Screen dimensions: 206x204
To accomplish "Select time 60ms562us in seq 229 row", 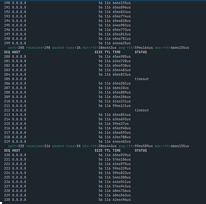I will [121, 195].
